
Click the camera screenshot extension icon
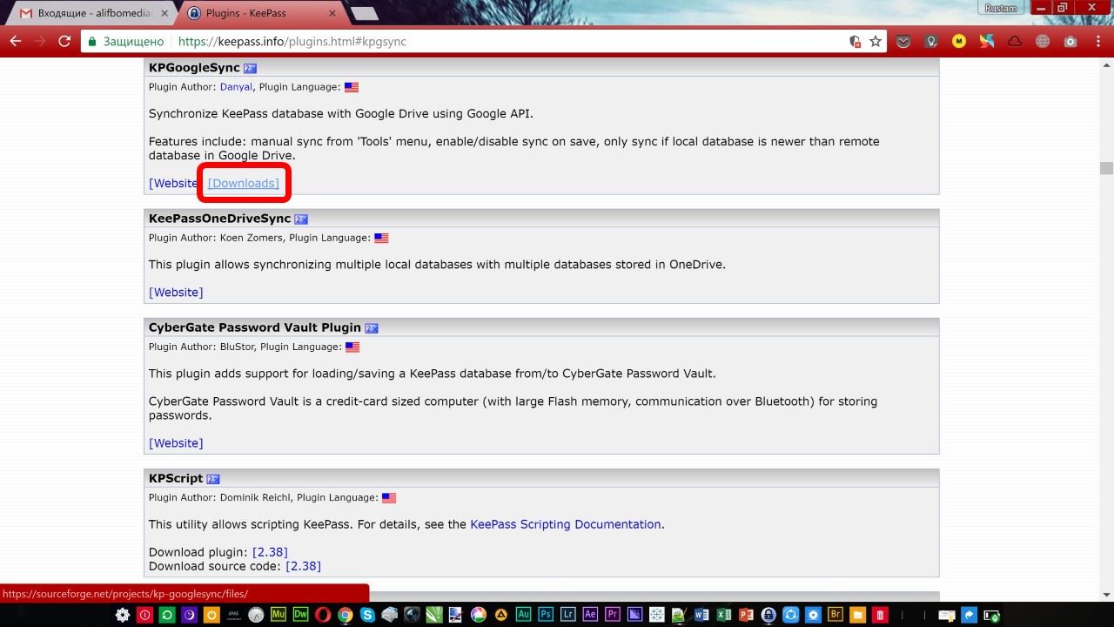[x=1070, y=41]
